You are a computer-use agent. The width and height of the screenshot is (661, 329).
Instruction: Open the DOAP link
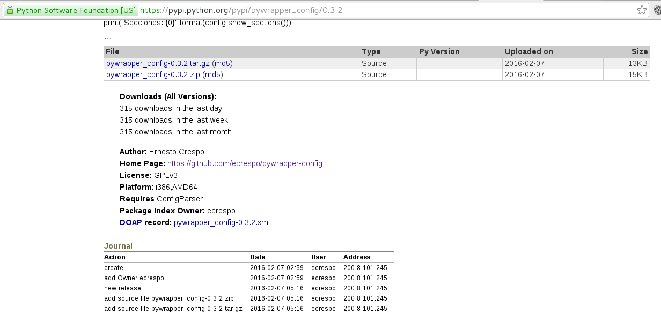pos(130,222)
